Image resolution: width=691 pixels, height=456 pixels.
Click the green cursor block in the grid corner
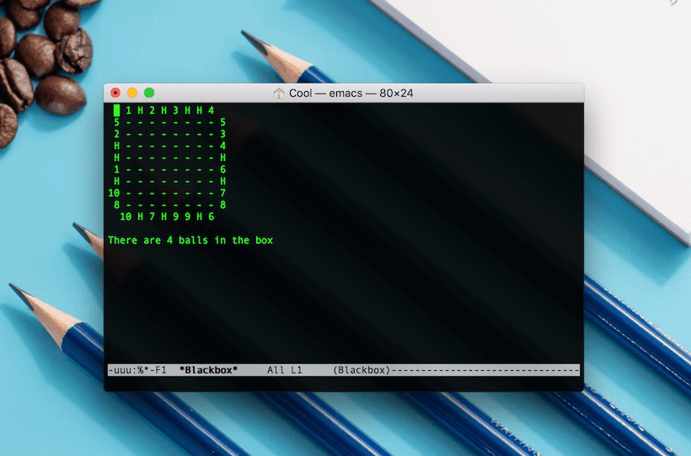coord(117,110)
